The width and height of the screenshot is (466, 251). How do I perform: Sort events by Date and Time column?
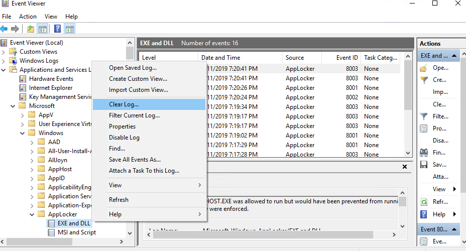[220, 58]
